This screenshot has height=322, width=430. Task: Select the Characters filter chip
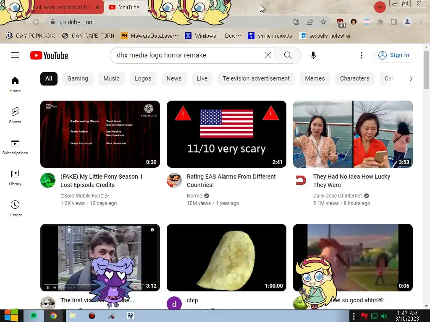pos(354,78)
